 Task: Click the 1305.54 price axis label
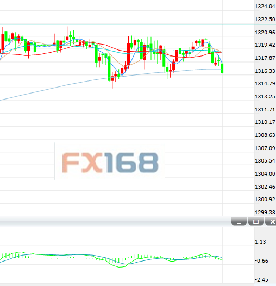[265, 161]
